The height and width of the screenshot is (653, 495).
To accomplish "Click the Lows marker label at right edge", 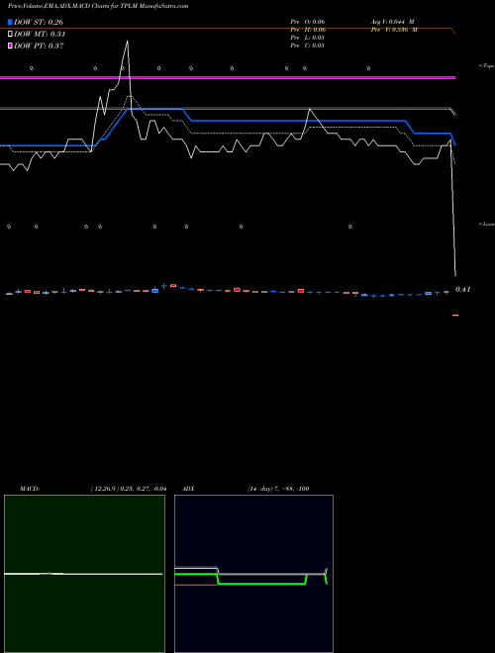I will pos(487,224).
